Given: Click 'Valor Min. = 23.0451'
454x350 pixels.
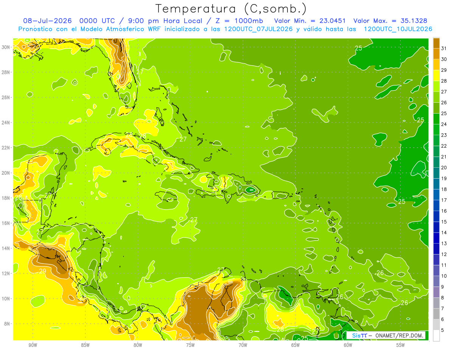Looking at the screenshot, I should 311,21.
